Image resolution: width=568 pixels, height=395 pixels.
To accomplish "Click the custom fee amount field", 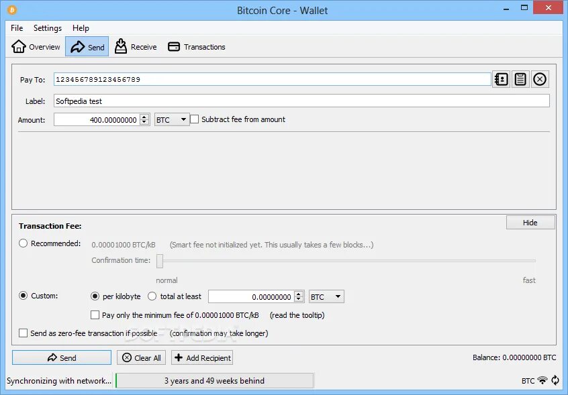I will pyautogui.click(x=251, y=296).
